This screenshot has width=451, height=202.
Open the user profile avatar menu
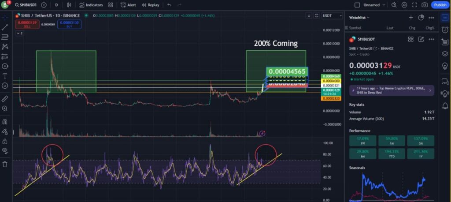(x=5, y=4)
